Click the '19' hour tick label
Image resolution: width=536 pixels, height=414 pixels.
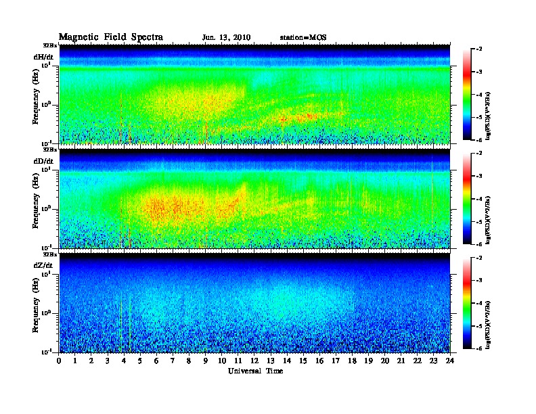coord(368,361)
